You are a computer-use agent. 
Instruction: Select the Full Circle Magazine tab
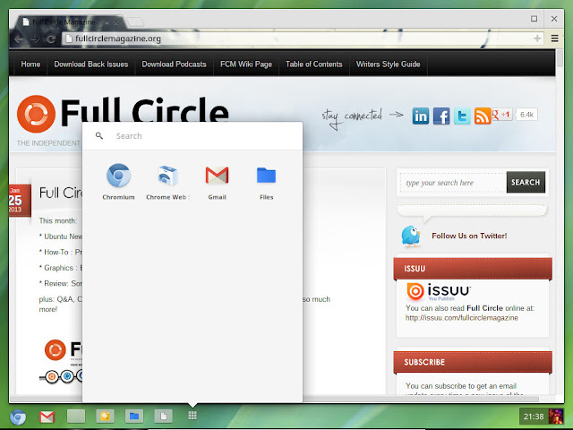coord(69,21)
